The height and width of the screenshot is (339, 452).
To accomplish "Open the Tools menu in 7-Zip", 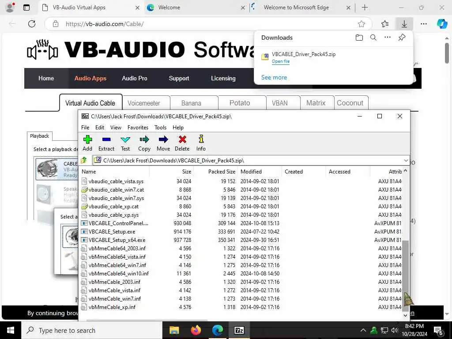I will click(160, 128).
